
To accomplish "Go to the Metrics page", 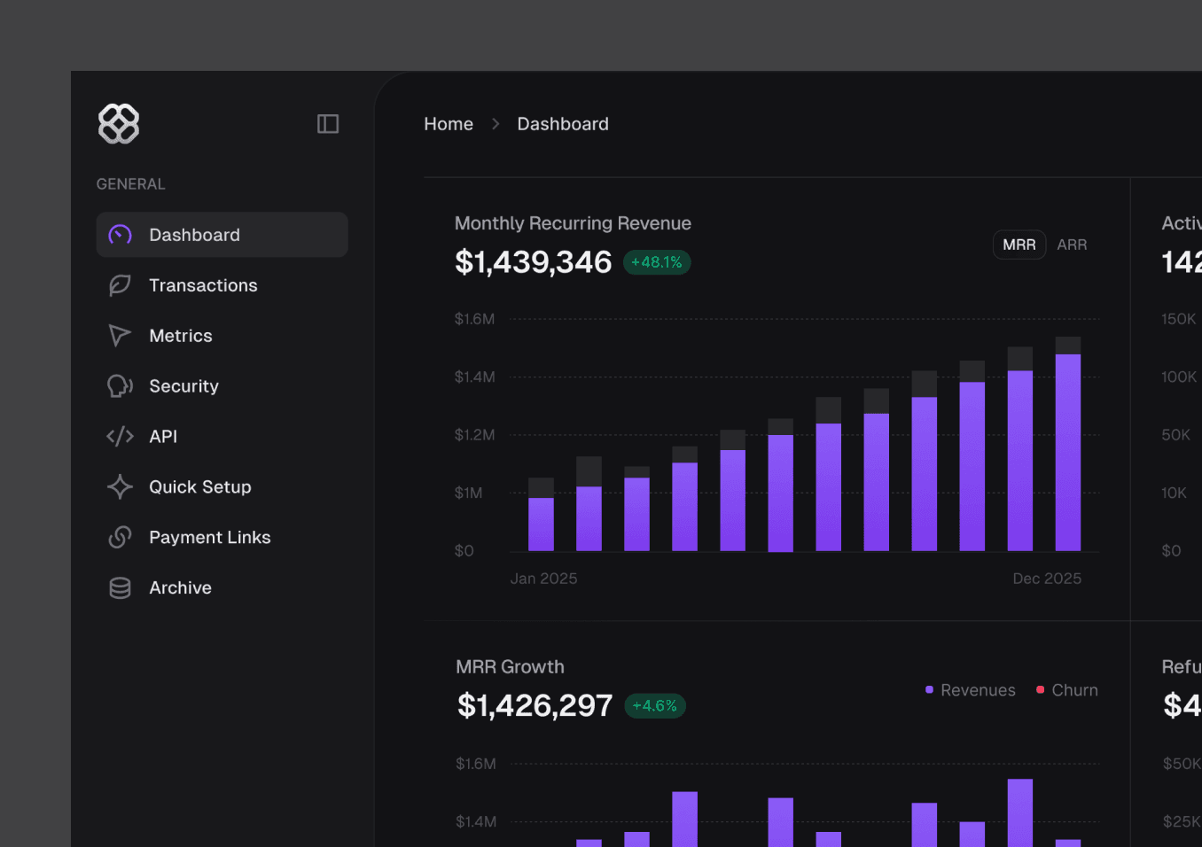I will point(222,336).
